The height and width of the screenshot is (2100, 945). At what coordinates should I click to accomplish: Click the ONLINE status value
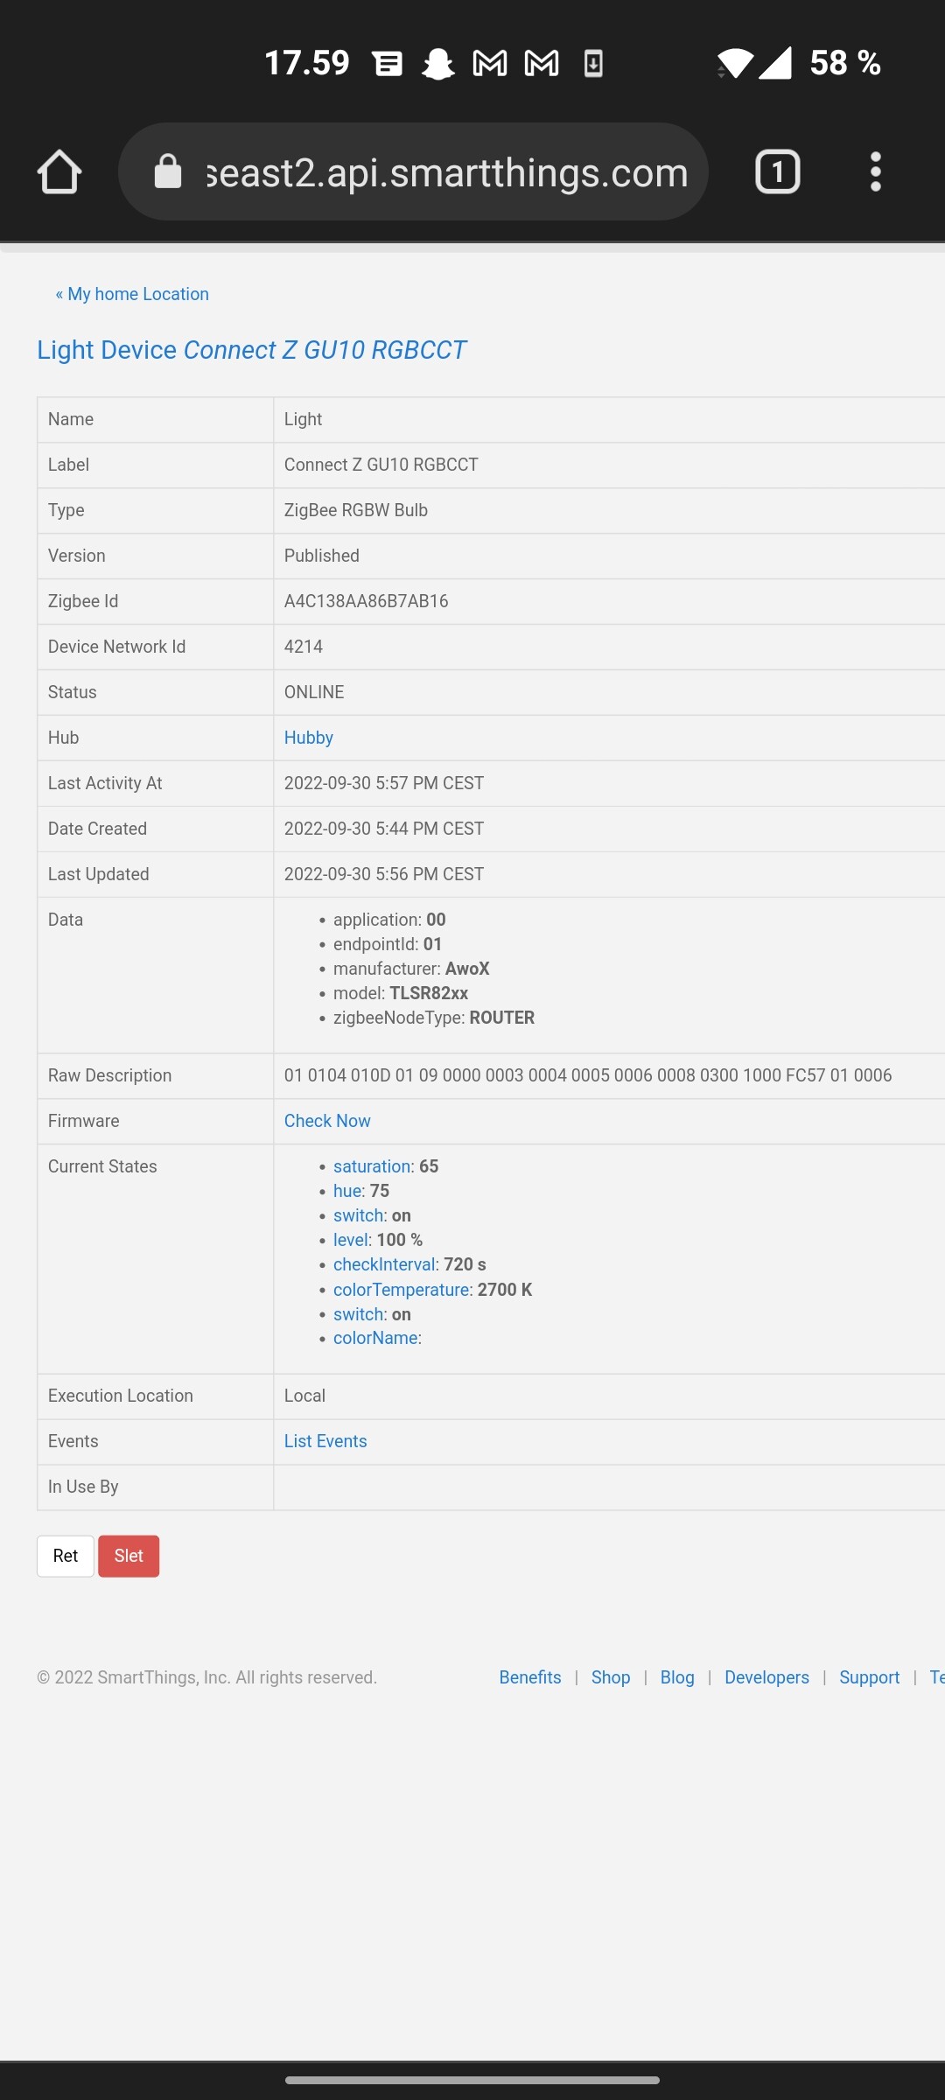(x=314, y=692)
